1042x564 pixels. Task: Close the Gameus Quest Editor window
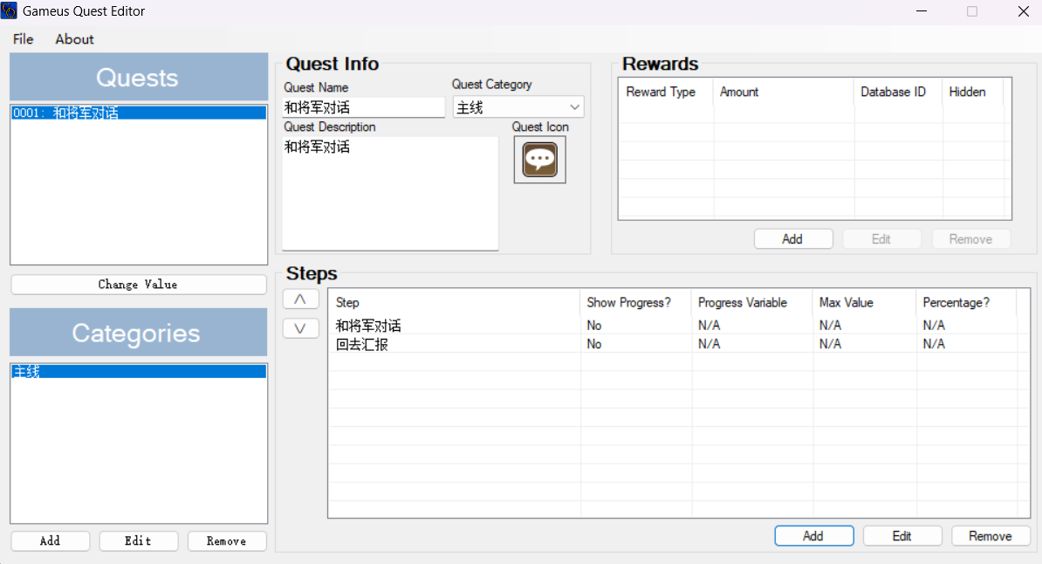pyautogui.click(x=1024, y=11)
